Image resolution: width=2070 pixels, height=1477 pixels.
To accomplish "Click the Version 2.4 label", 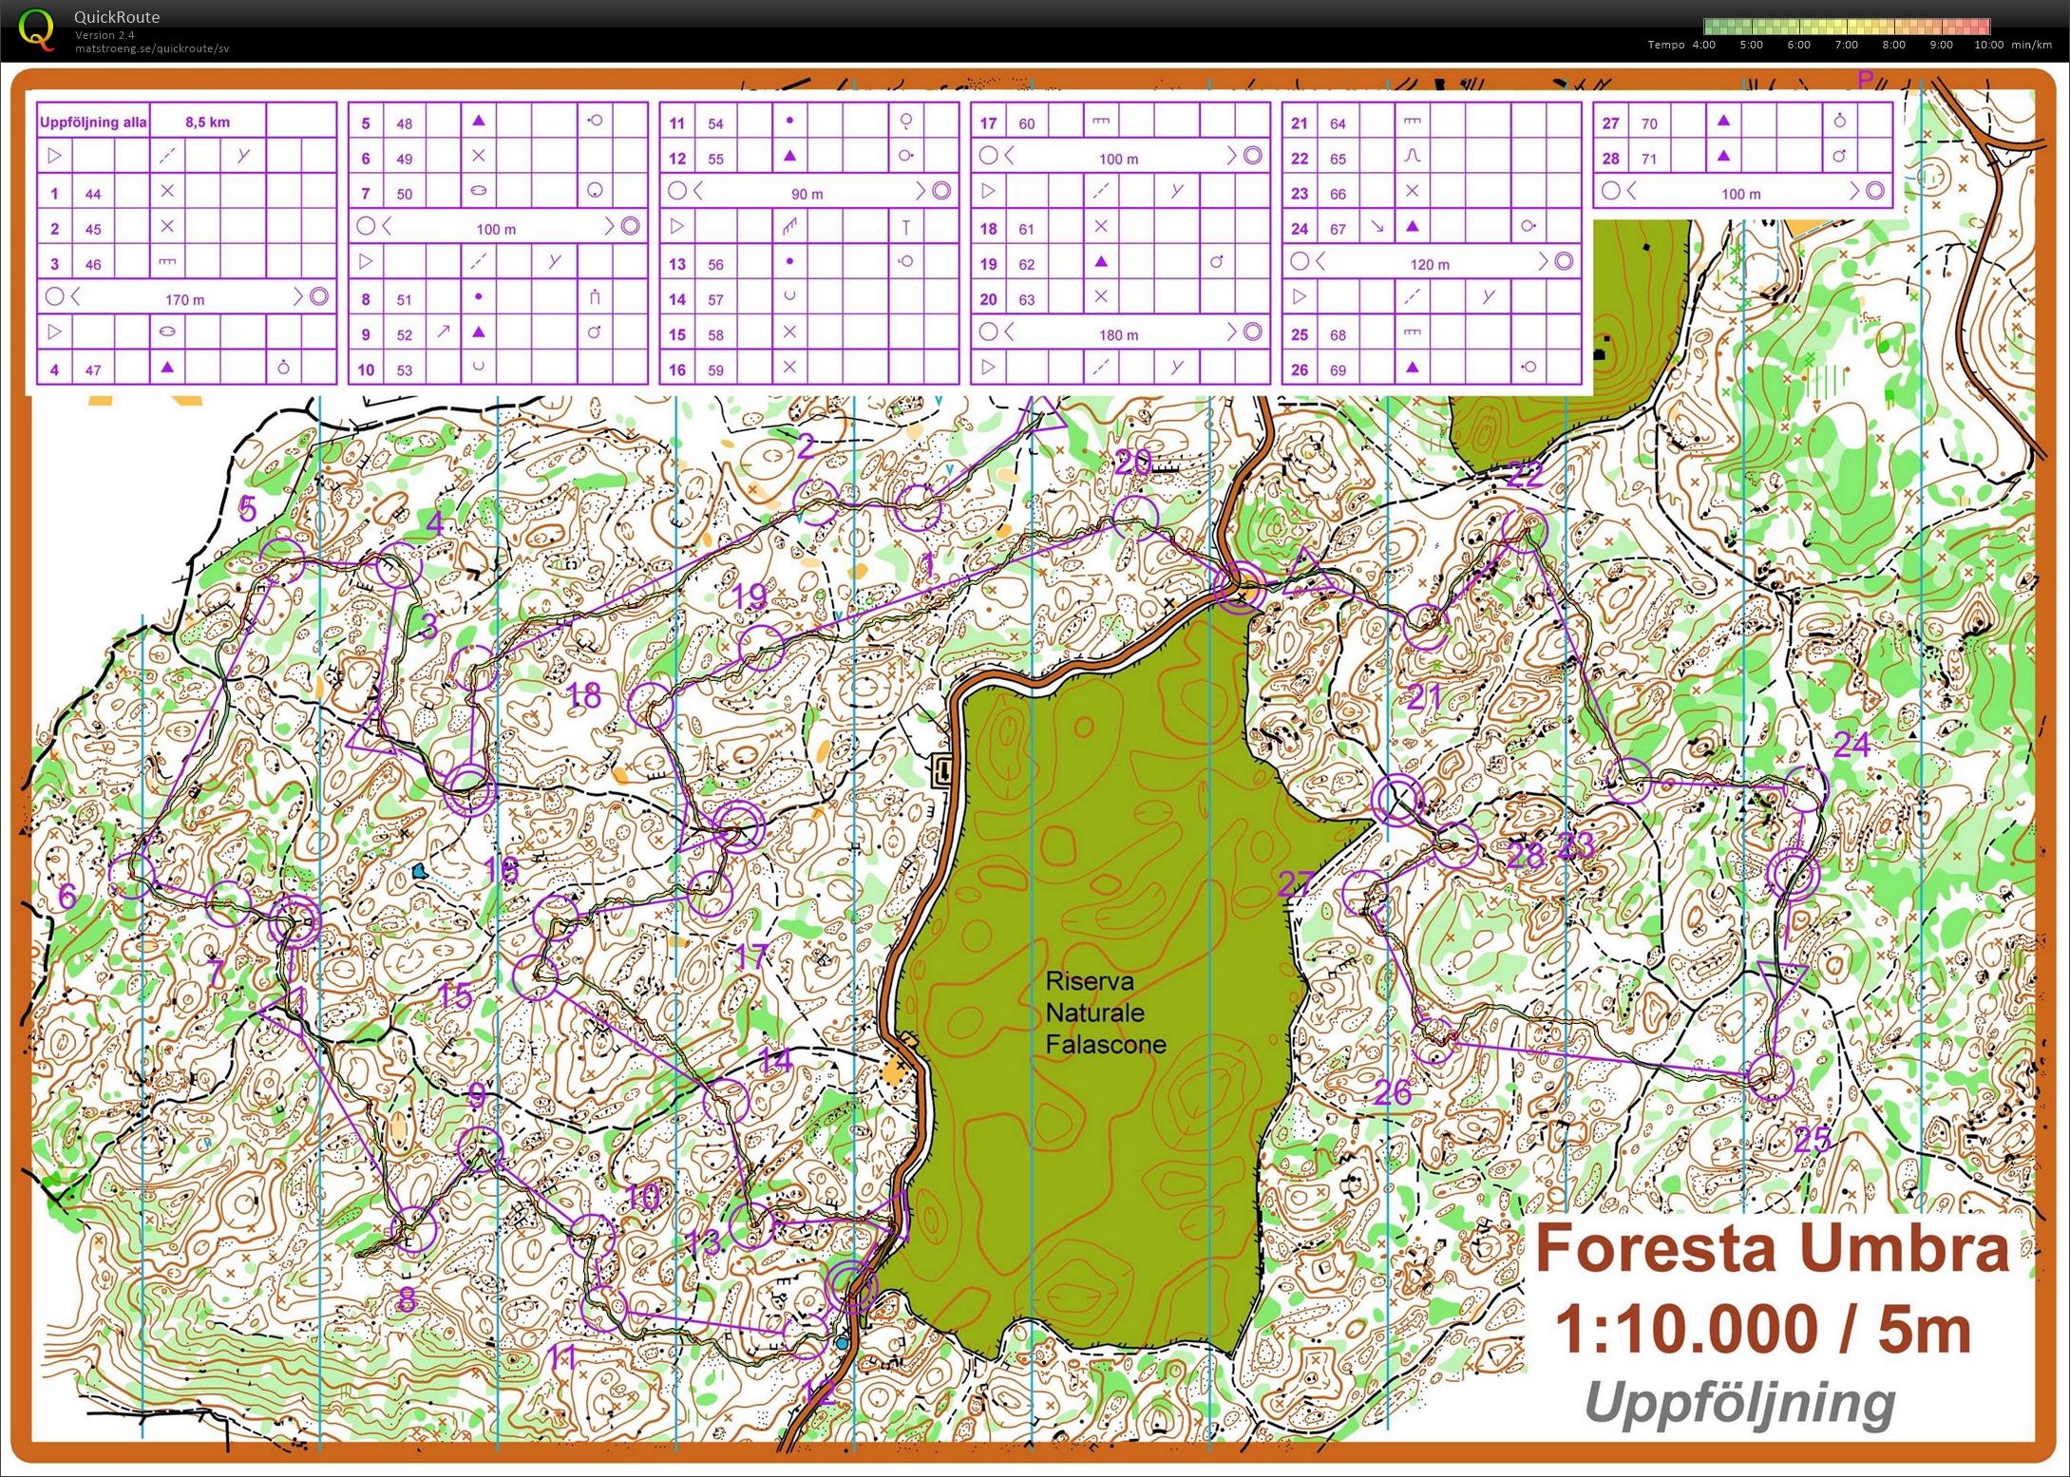I will pos(104,35).
